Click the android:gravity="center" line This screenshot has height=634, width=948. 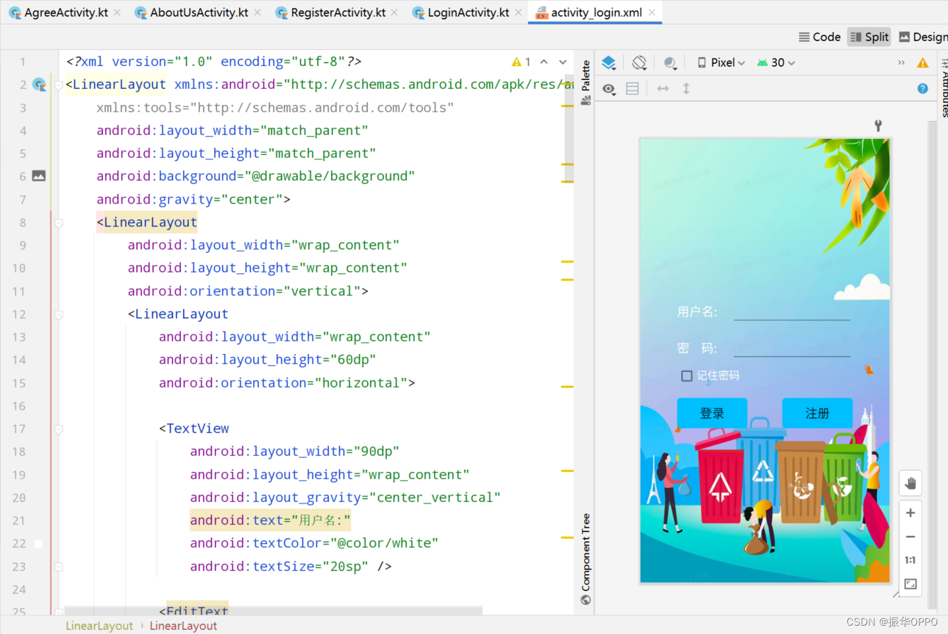(193, 200)
